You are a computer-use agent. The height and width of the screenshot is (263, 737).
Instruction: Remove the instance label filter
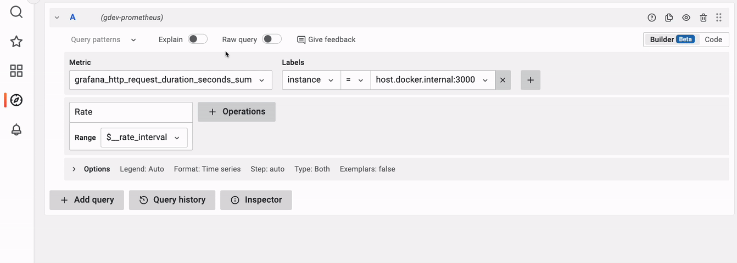point(503,80)
